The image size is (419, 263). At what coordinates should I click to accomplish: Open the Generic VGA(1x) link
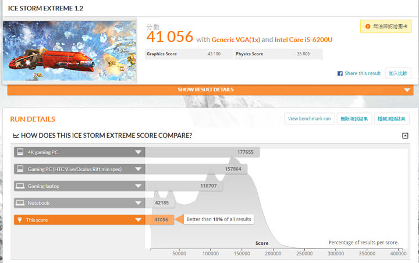pyautogui.click(x=235, y=40)
